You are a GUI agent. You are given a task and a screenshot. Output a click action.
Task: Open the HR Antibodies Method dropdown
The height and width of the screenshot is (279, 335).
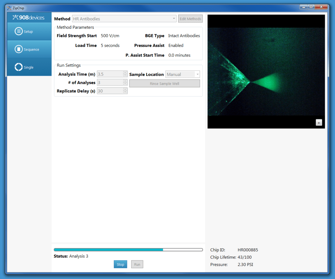(124, 19)
